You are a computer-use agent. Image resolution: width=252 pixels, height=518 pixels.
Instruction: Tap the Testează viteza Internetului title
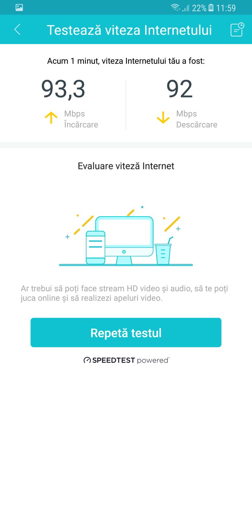click(129, 30)
